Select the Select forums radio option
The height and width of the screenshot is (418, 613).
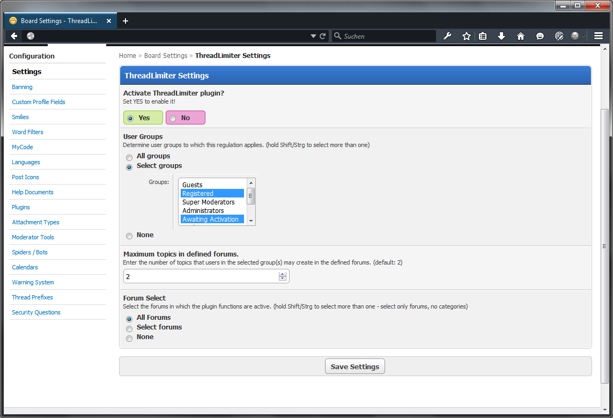pyautogui.click(x=129, y=328)
